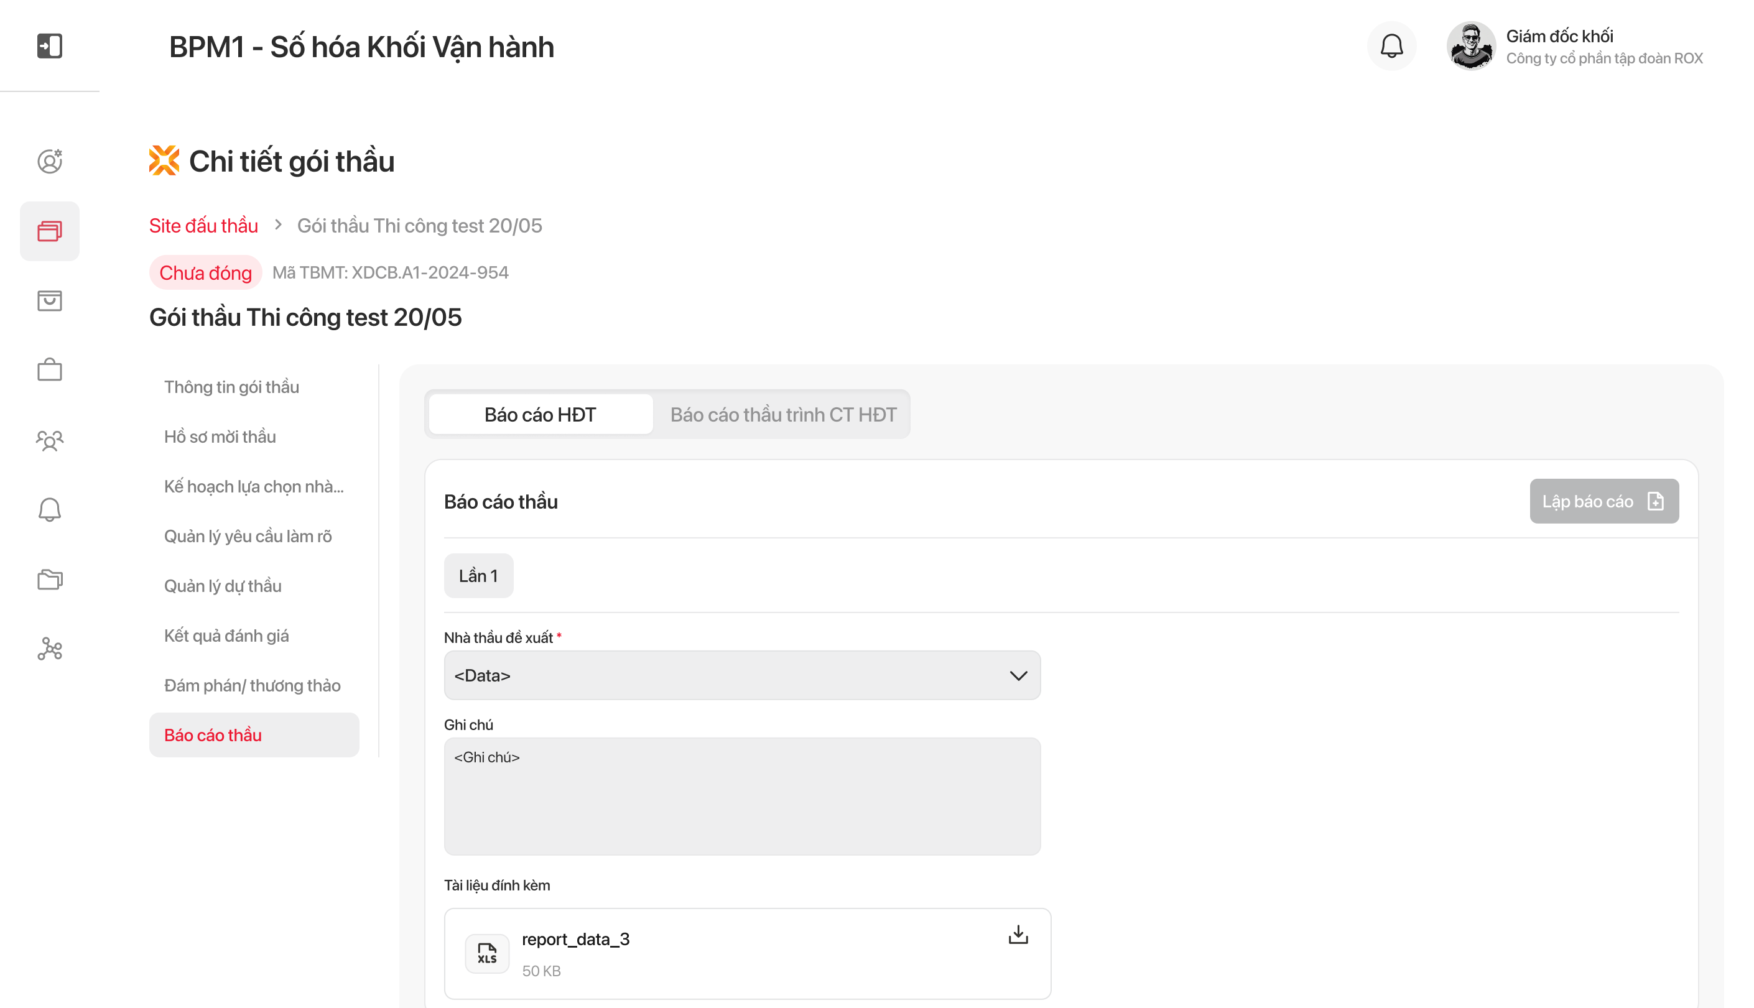Click the sidebar collapse icon at top left

(49, 47)
